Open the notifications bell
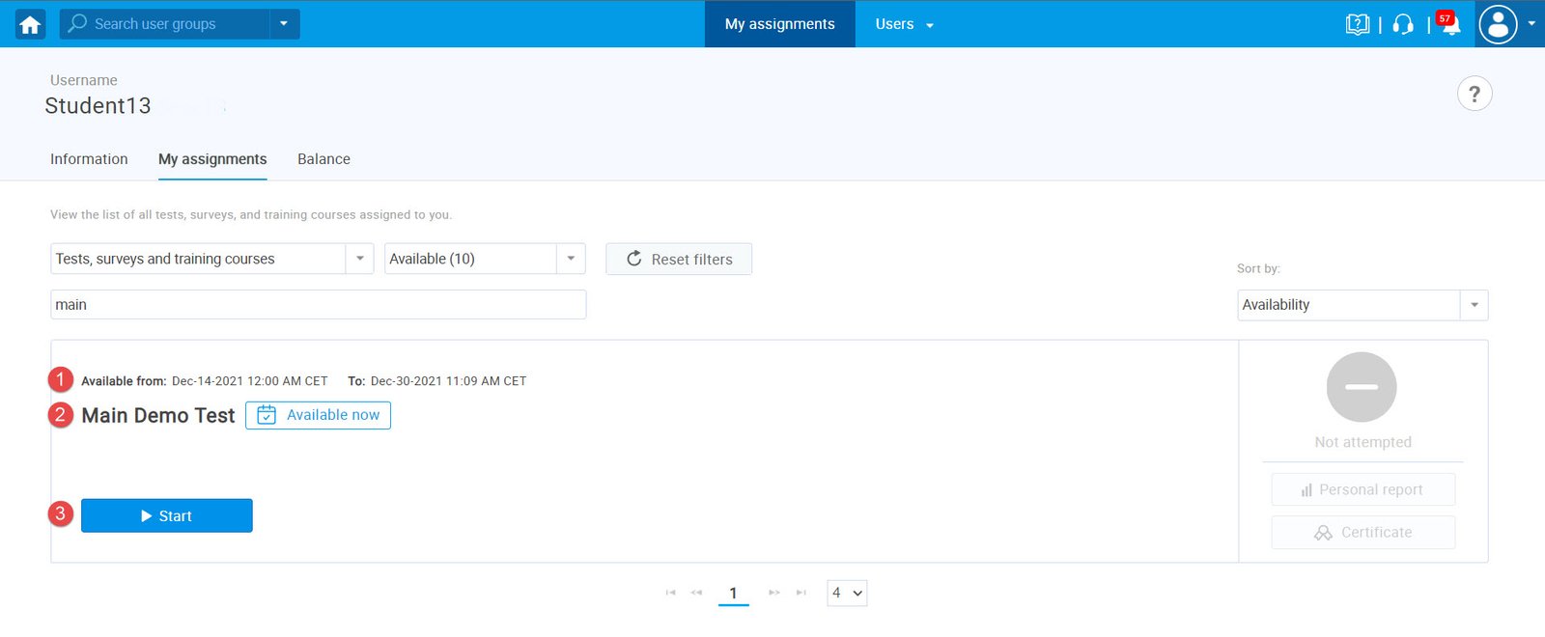The image size is (1545, 637). (1449, 24)
